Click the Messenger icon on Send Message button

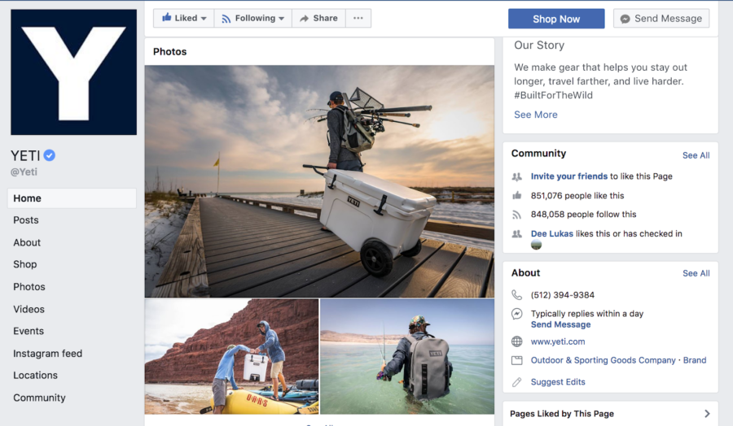pyautogui.click(x=625, y=19)
